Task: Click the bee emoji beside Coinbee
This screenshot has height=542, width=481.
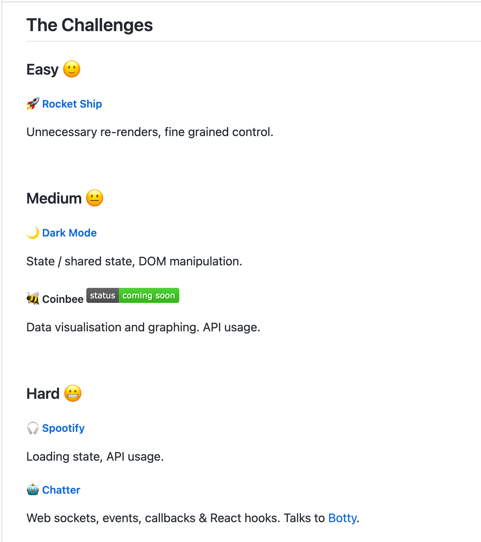Action: click(33, 299)
